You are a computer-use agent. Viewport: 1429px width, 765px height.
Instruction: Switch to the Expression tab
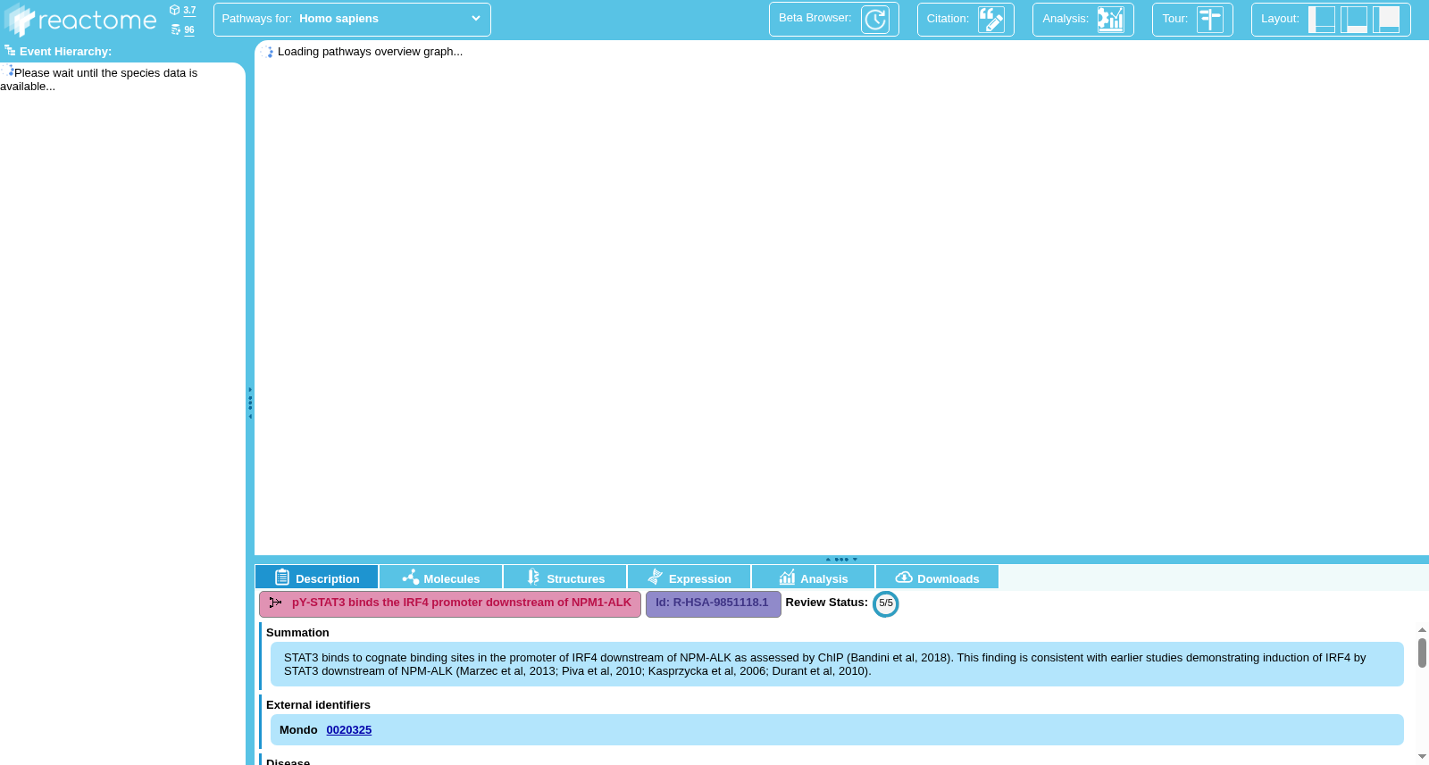(689, 578)
